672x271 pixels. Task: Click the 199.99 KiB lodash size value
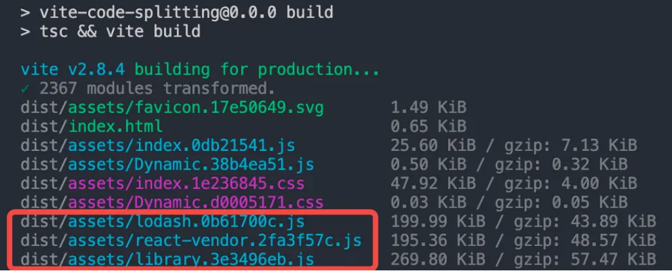(438, 221)
